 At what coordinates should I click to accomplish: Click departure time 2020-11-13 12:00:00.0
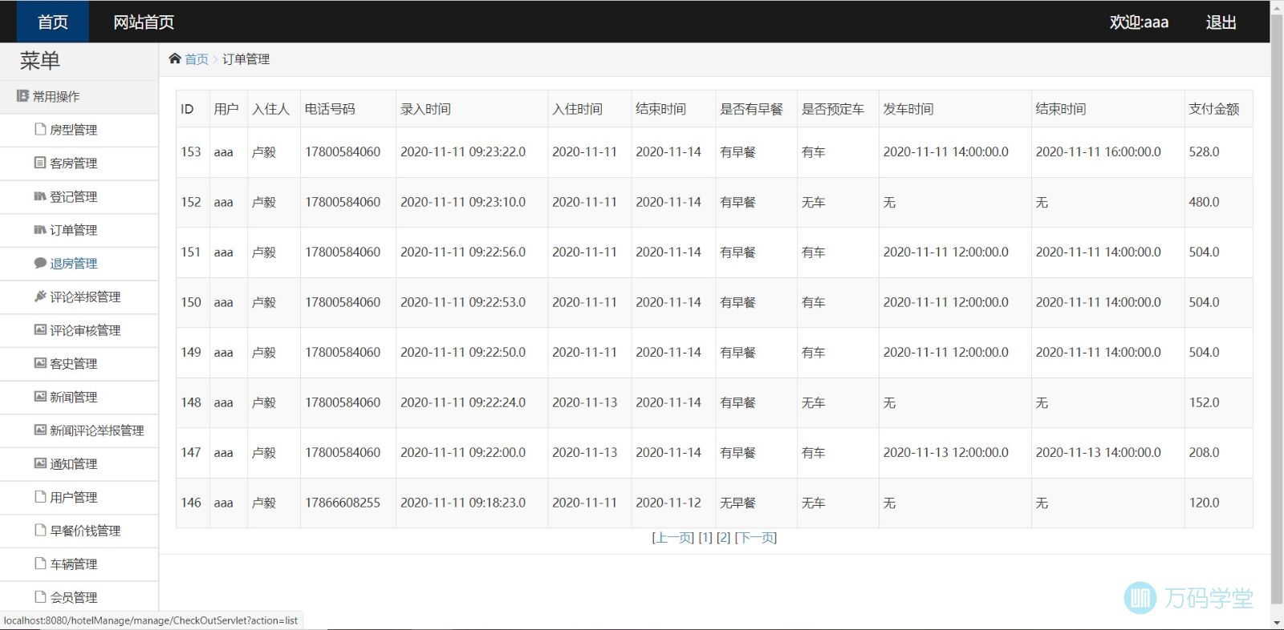click(x=945, y=453)
